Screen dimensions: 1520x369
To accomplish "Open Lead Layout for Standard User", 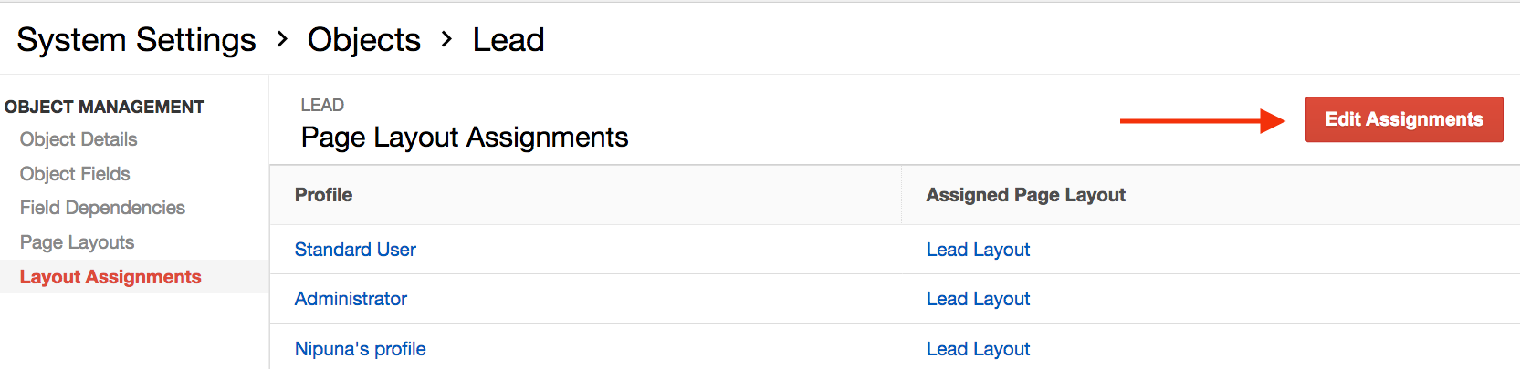I will click(978, 250).
